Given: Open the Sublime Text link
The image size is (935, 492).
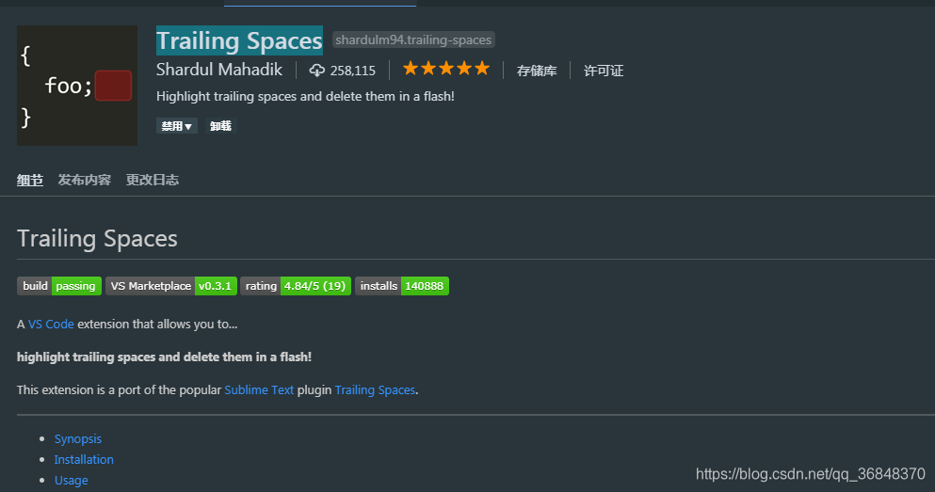Looking at the screenshot, I should pyautogui.click(x=259, y=389).
